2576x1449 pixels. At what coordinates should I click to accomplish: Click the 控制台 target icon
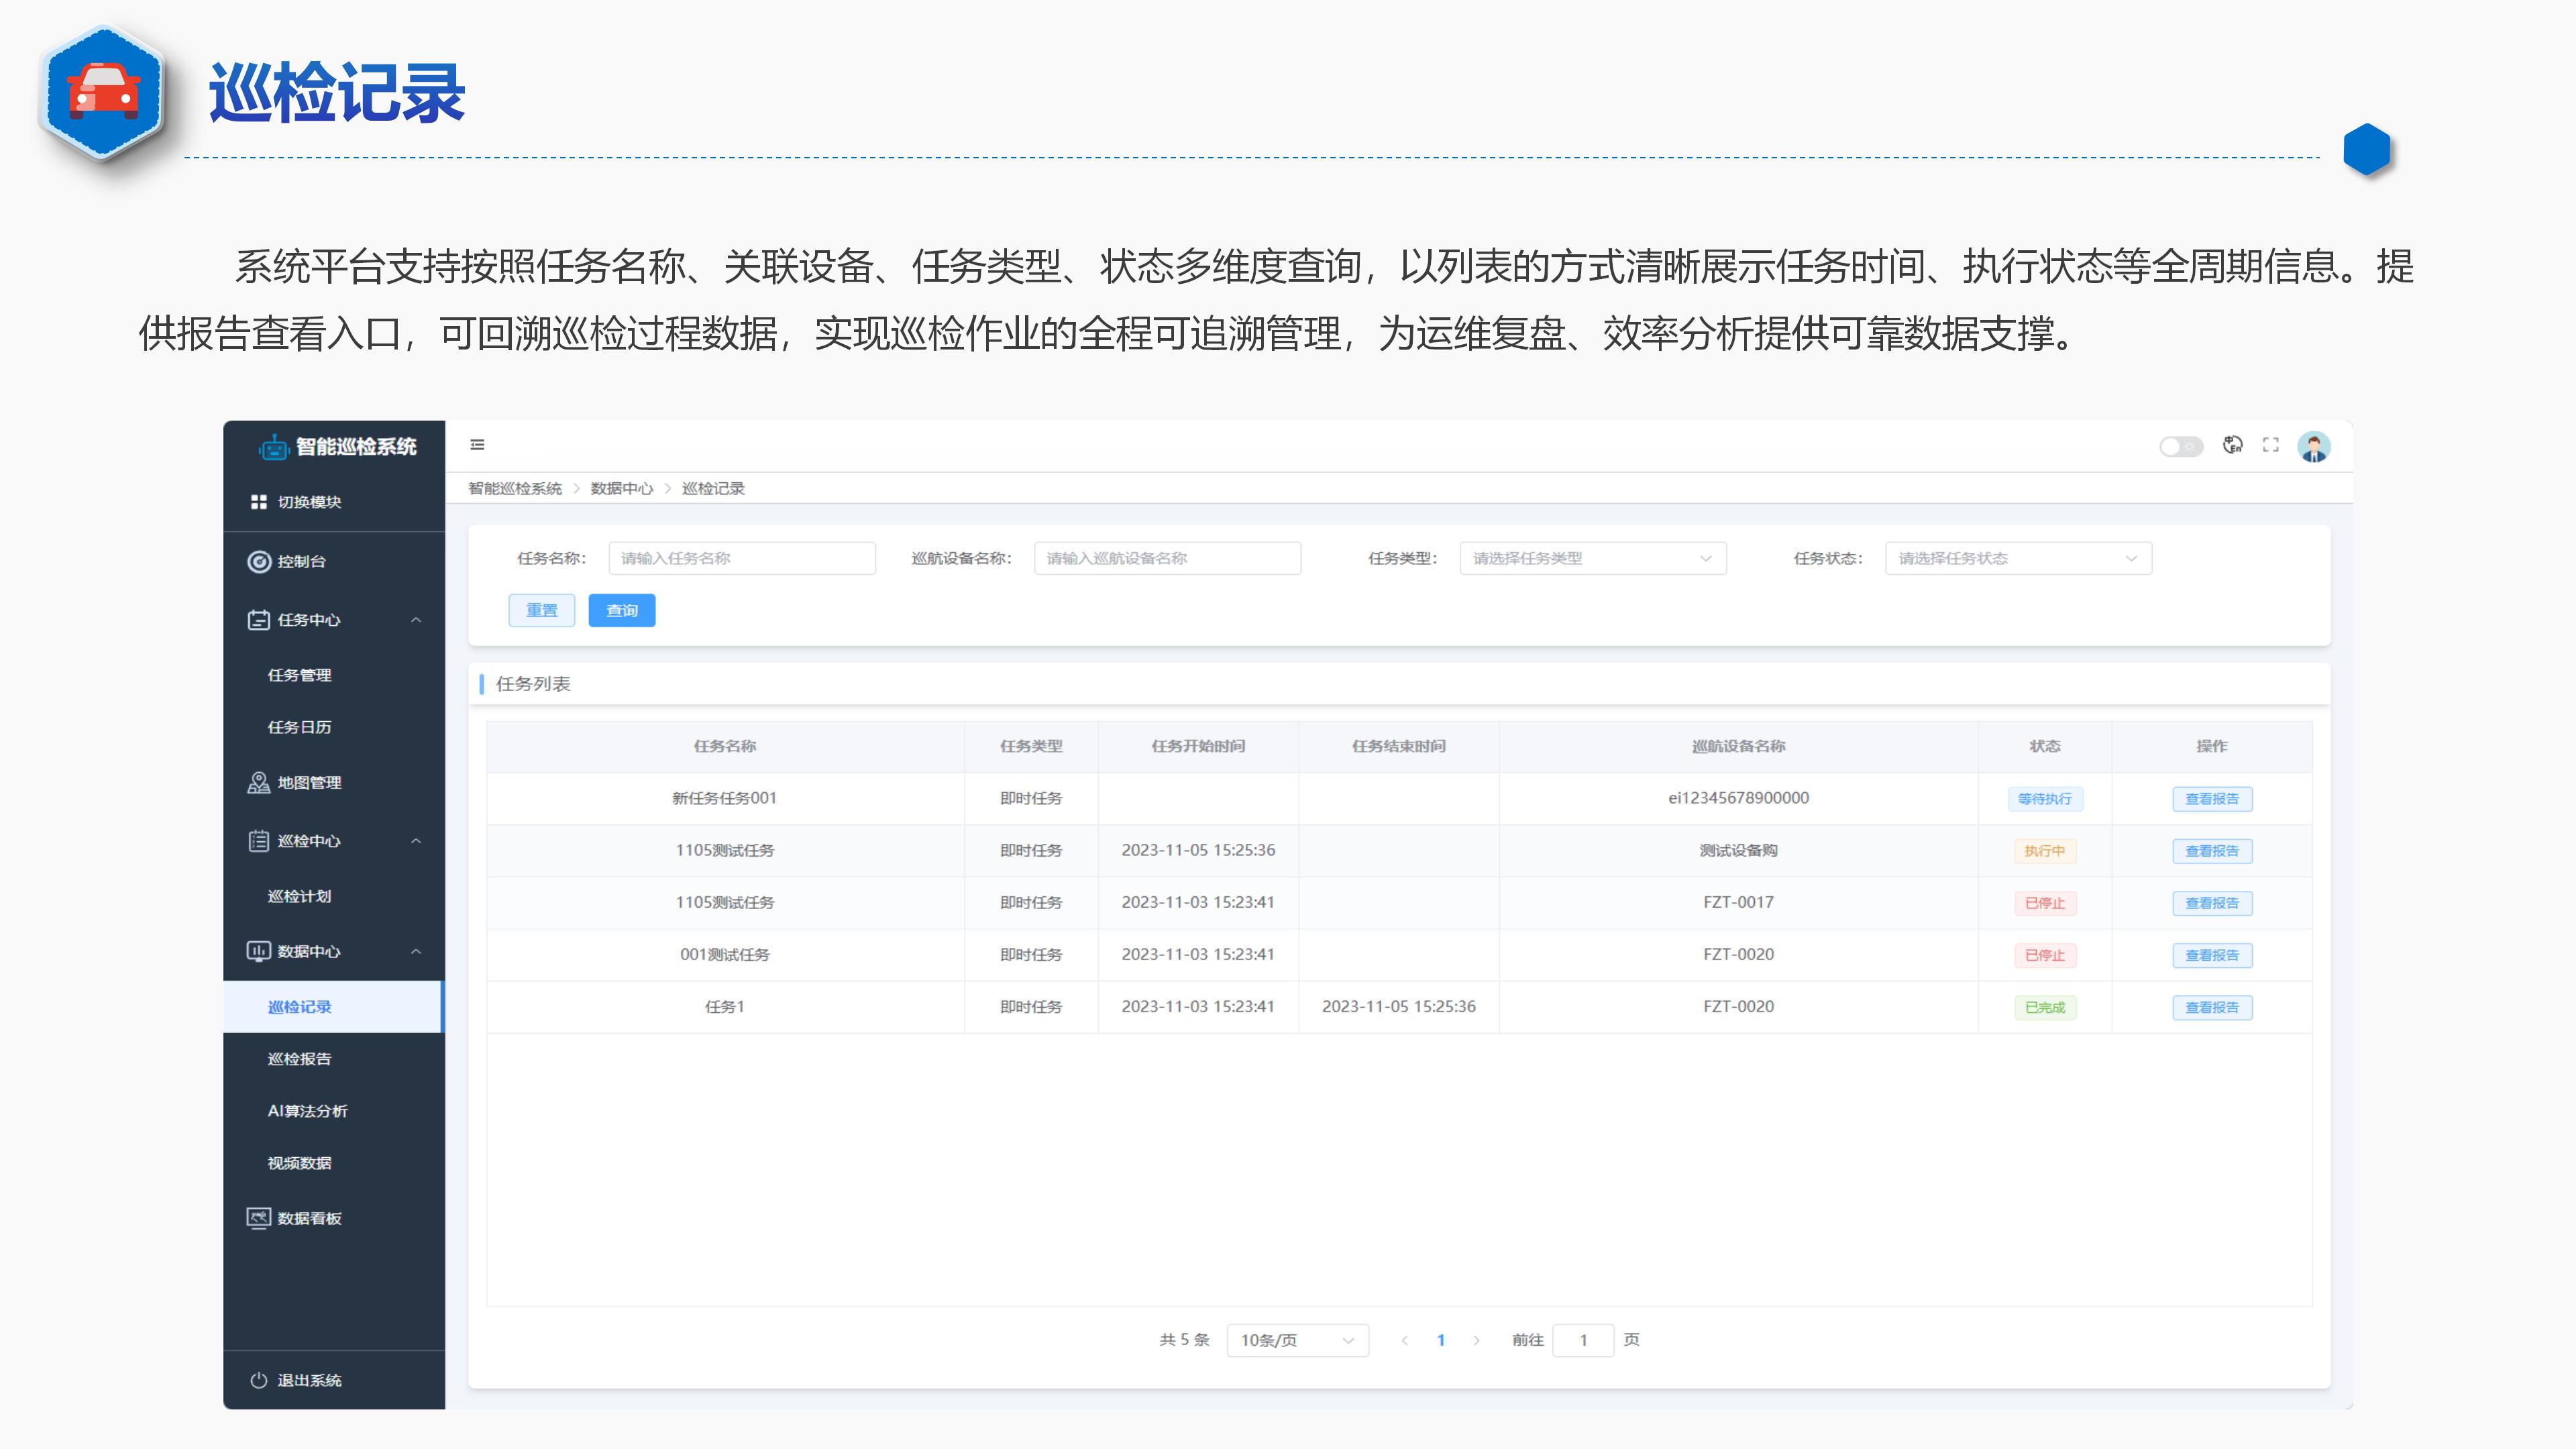point(259,562)
